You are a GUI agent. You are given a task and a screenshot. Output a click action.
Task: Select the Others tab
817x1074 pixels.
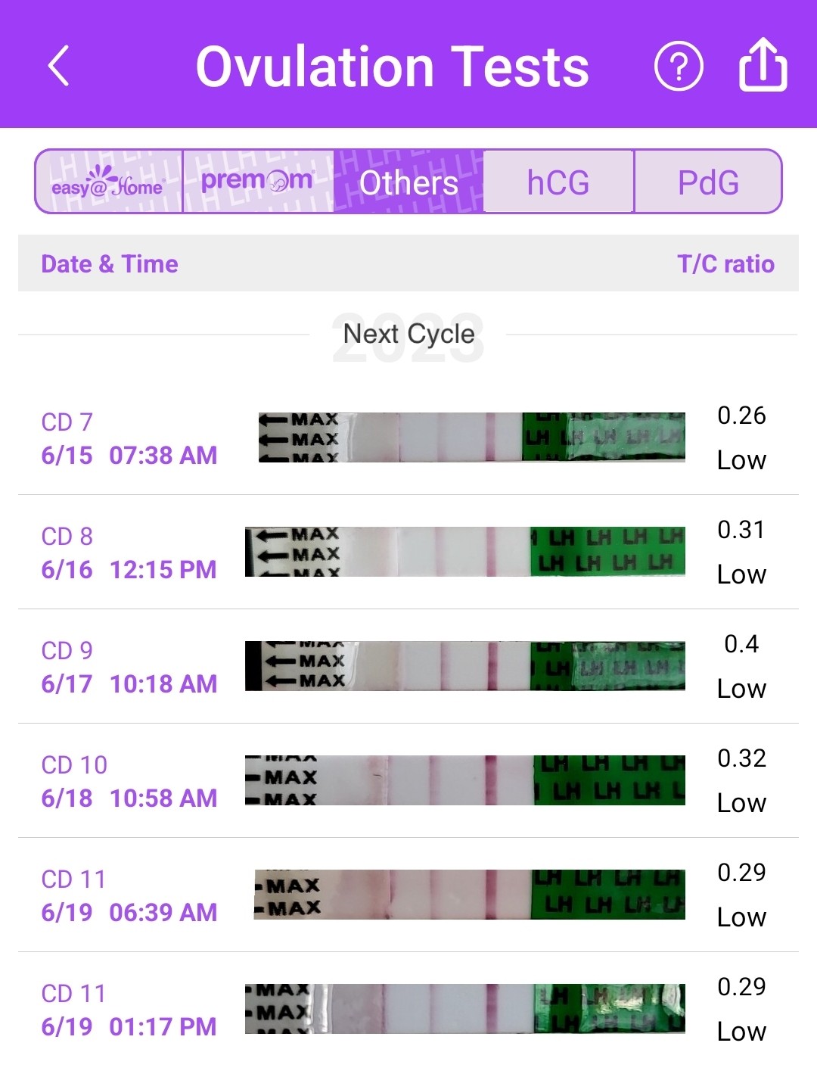408,182
